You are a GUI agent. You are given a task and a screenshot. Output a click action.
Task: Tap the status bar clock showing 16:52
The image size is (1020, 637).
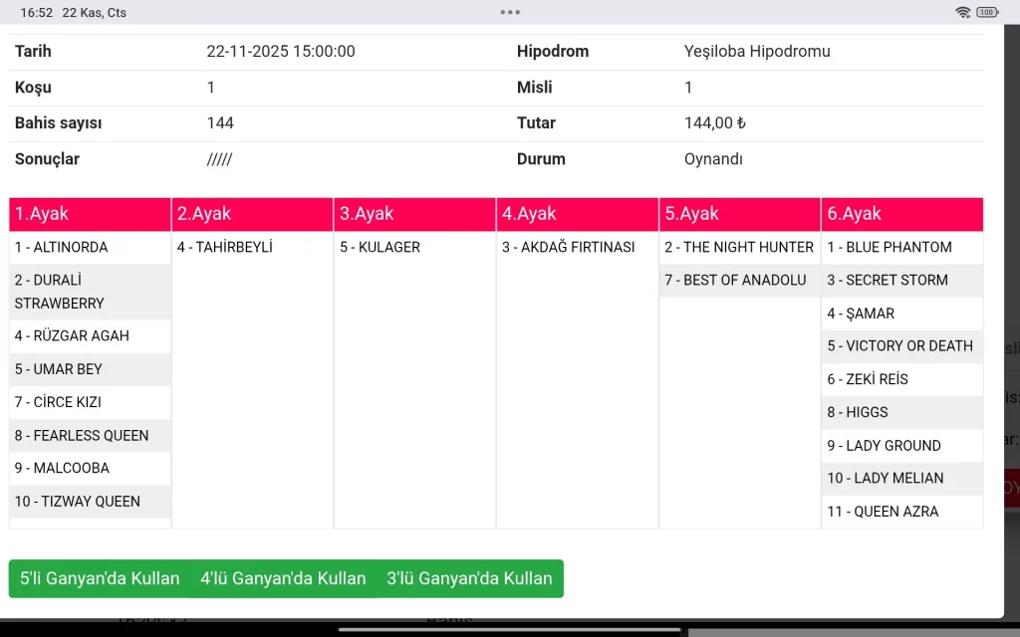37,13
